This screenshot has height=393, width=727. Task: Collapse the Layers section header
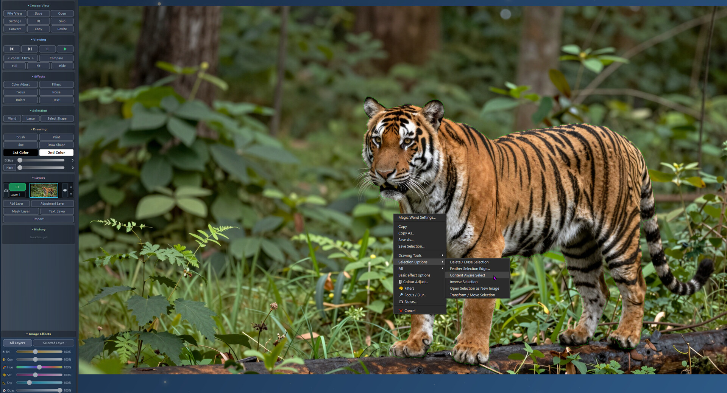click(38, 178)
